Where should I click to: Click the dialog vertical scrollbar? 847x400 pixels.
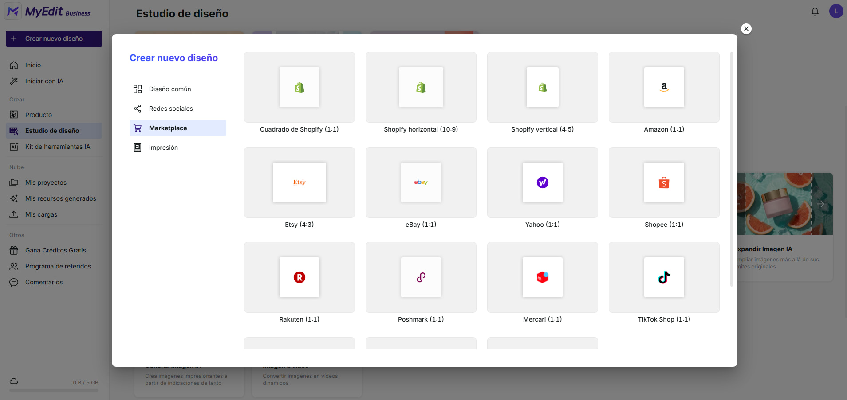point(732,169)
